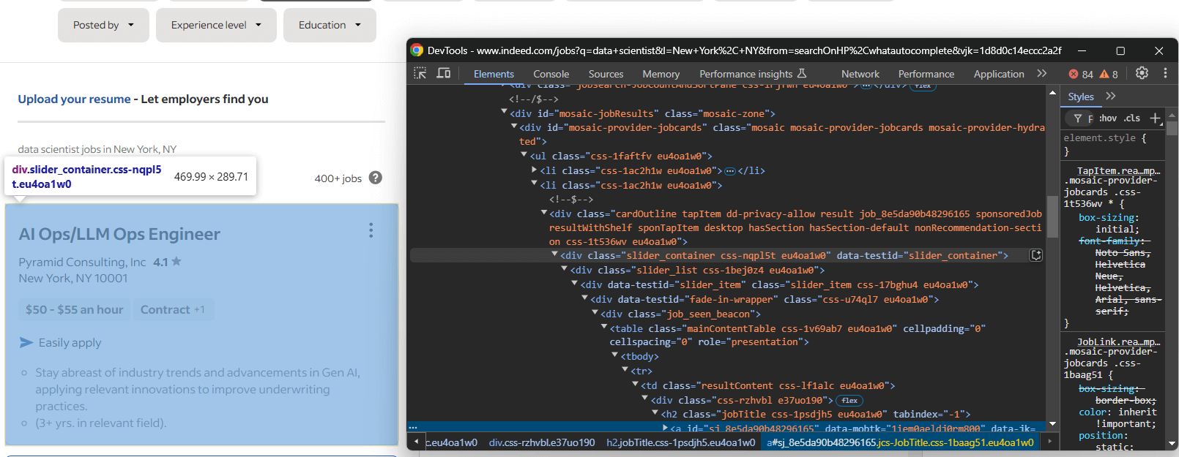Collapse the tbody node
This screenshot has height=457, width=1179.
point(615,355)
